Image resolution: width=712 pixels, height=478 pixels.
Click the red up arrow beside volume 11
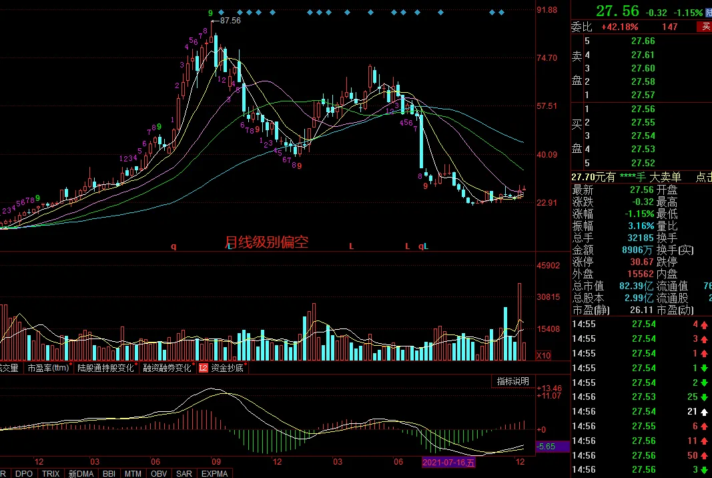(704, 441)
